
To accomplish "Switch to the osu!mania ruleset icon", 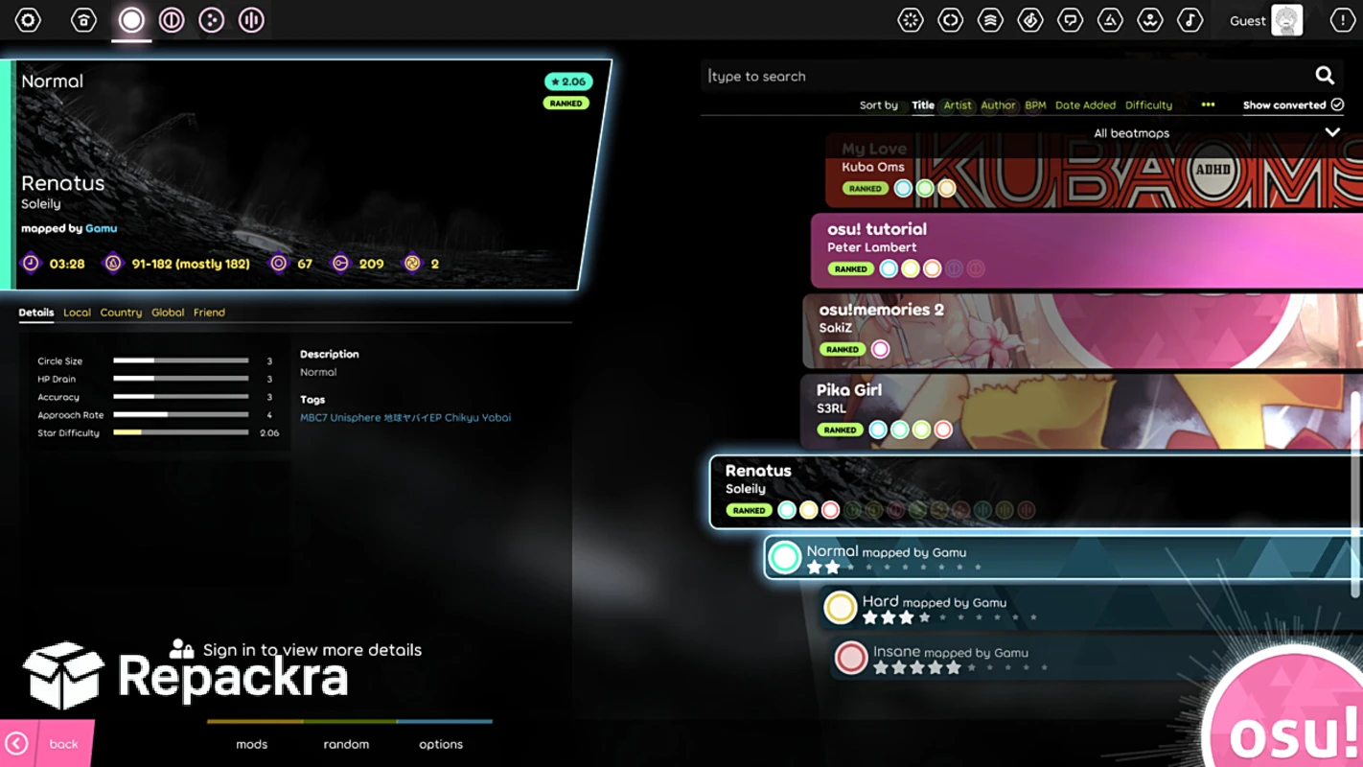I will 251,20.
